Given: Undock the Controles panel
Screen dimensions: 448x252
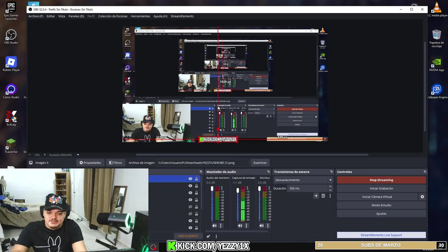Looking at the screenshot, I should tap(425, 172).
